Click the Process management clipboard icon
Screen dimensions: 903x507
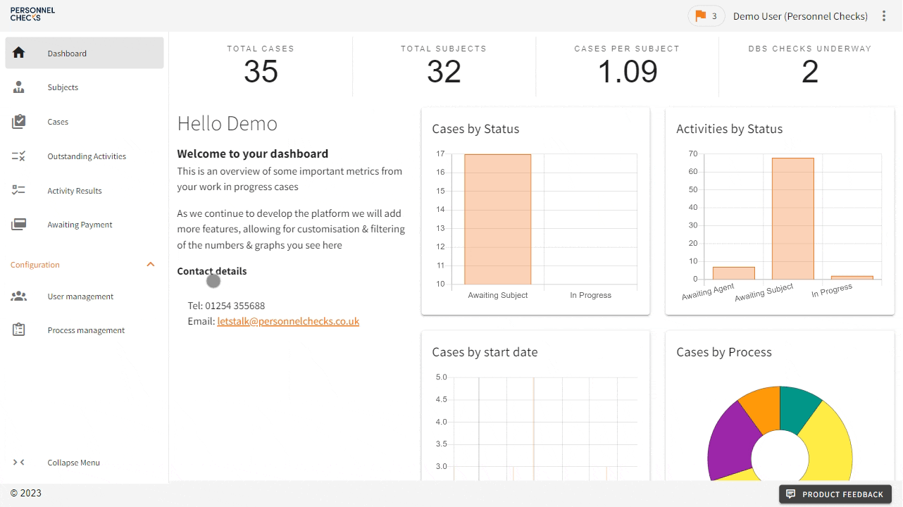point(19,330)
